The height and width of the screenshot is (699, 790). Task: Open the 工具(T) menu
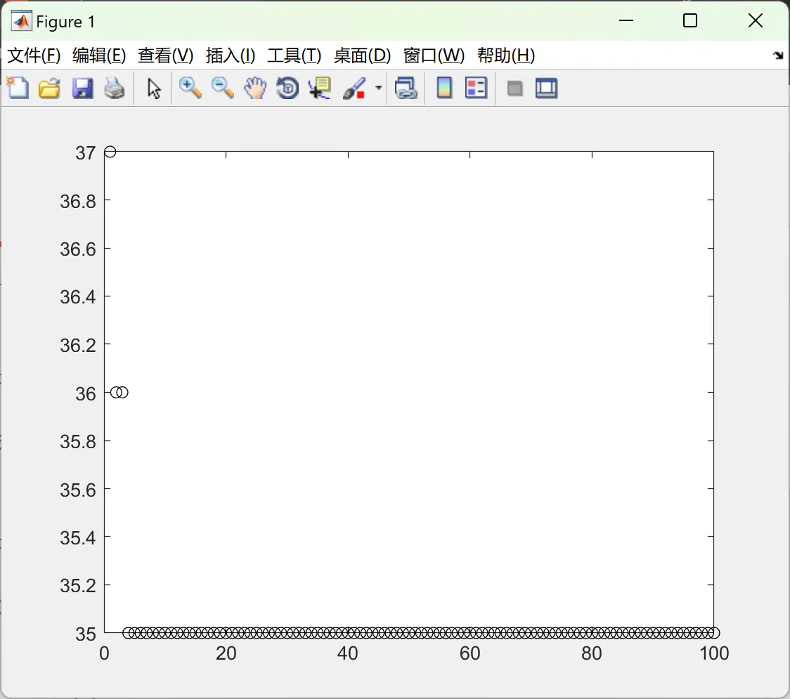294,55
